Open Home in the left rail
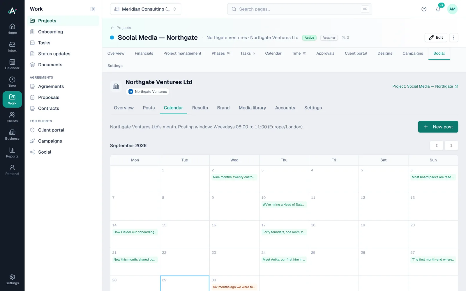Viewport: 466px width, 291px height. 12,29
